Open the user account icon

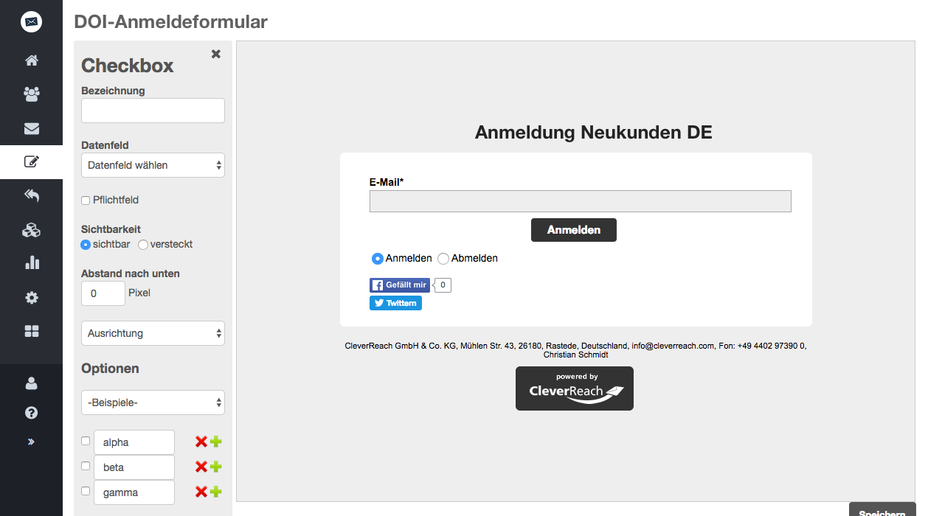click(x=31, y=383)
